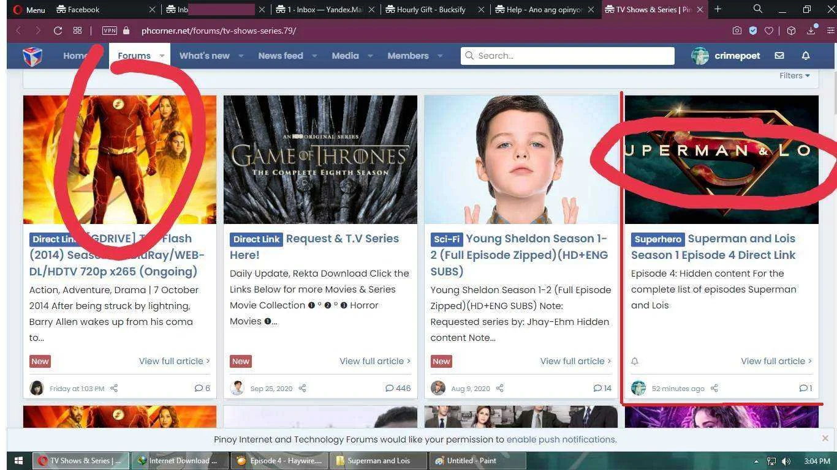This screenshot has height=470, width=837.
Task: Expand the Media dropdown arrow
Action: coord(370,56)
